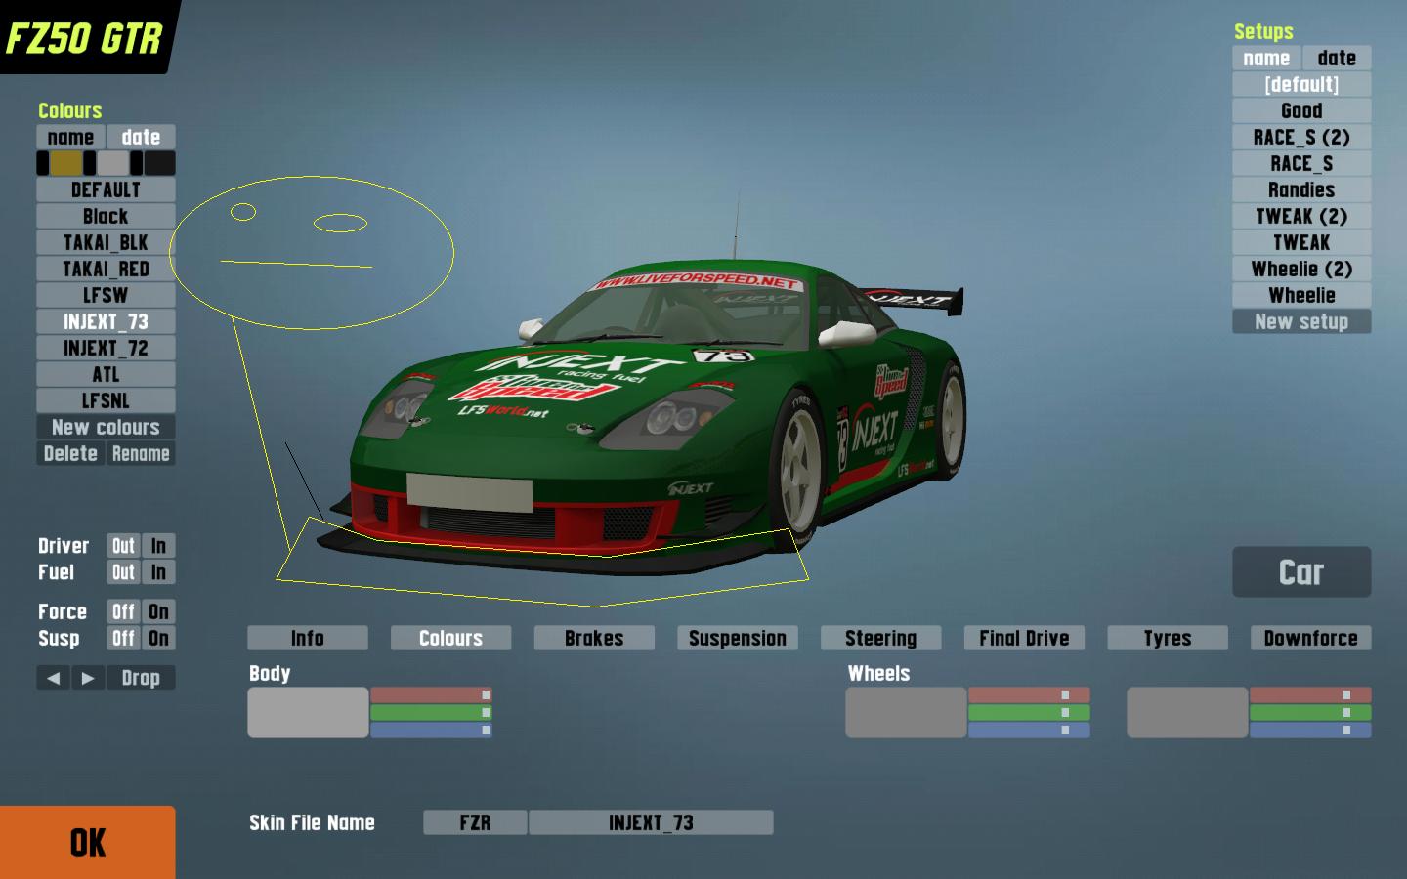1407x879 pixels.
Task: Delete the selected colour scheme
Action: [70, 453]
